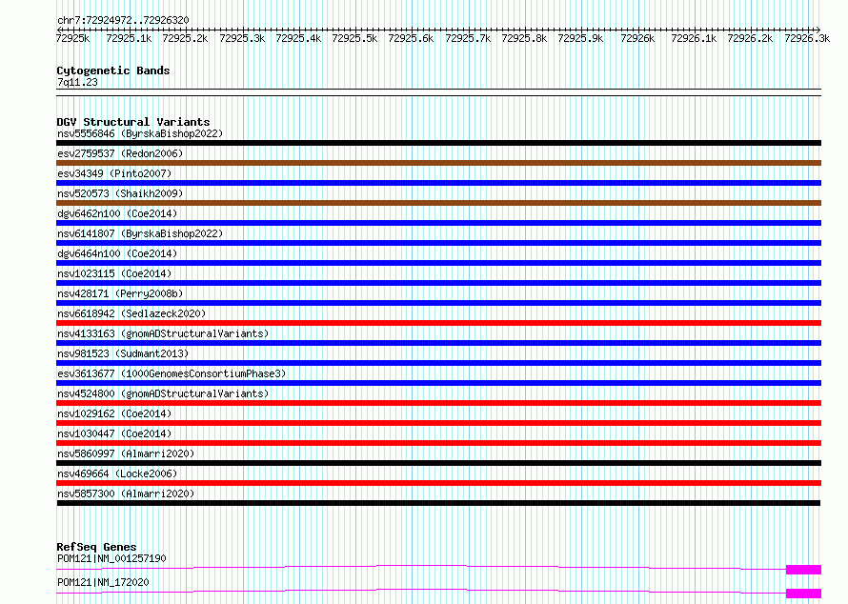Click the nsv5556846 (ByrskaBishop2022) label
Screen dimensions: 848x604
[x=140, y=133]
